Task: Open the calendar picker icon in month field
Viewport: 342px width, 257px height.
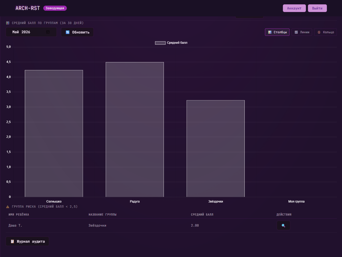Action: 48,32
